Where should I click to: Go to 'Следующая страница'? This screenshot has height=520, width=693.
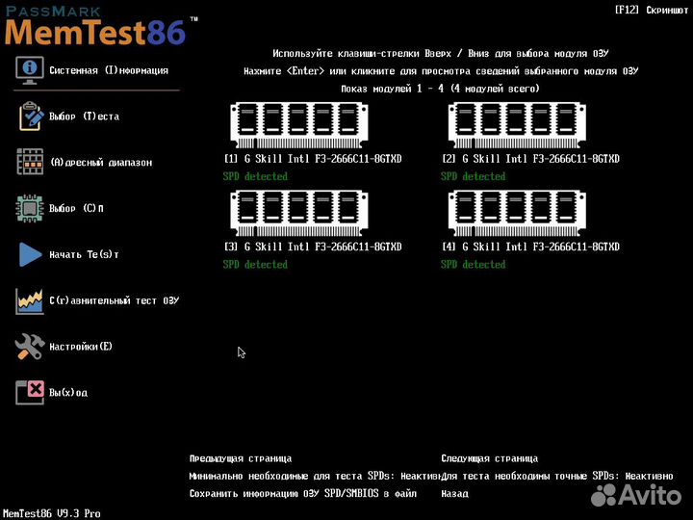pyautogui.click(x=490, y=458)
